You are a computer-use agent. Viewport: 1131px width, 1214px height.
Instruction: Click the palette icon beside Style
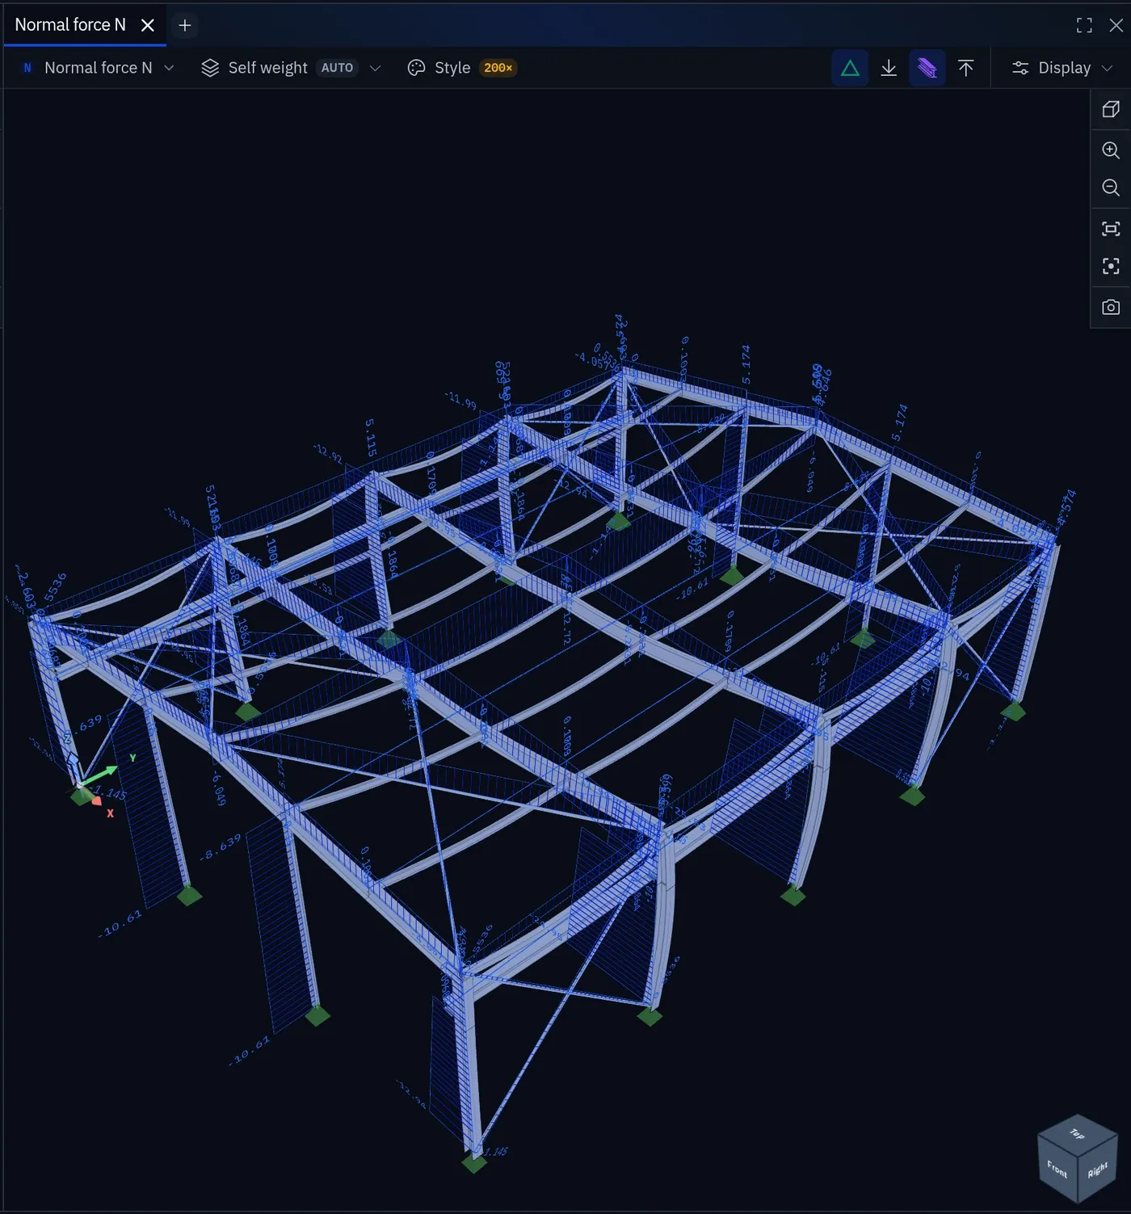(416, 68)
